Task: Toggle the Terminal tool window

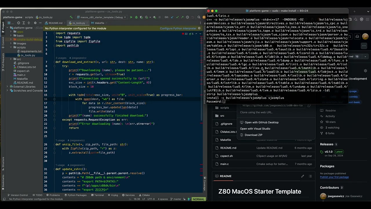Action: pyautogui.click(x=99, y=195)
